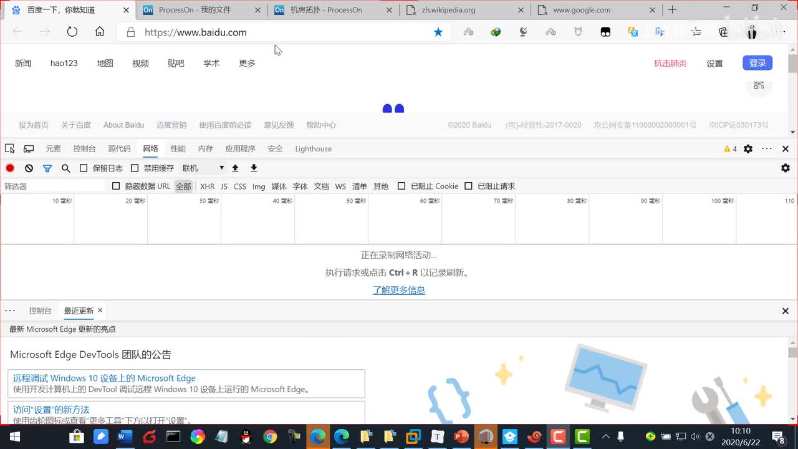Filter requests by JS
Image resolution: width=798 pixels, height=449 pixels.
pos(224,186)
